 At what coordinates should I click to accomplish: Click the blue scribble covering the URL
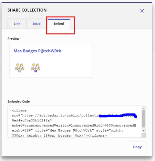pyautogui.click(x=118, y=116)
